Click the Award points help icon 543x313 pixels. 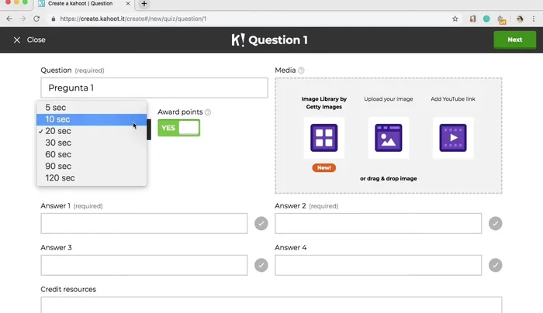pos(208,112)
